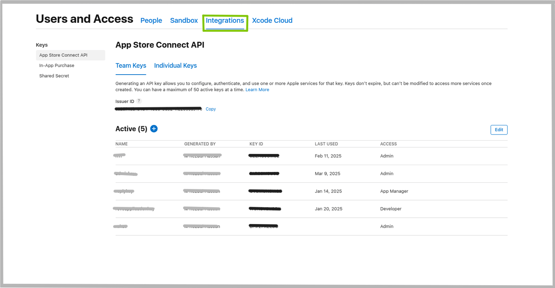Go to the Xcode Cloud tab
The width and height of the screenshot is (555, 288).
coord(272,21)
